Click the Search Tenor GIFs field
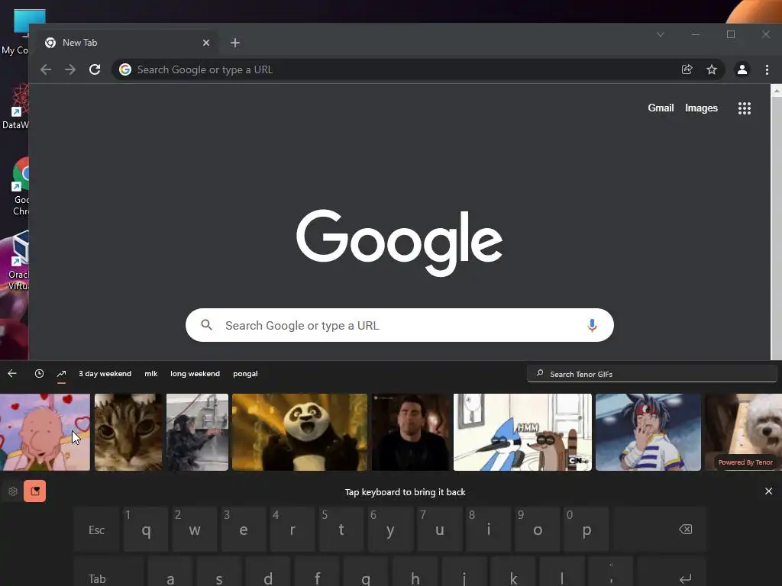Image resolution: width=782 pixels, height=586 pixels. [652, 374]
